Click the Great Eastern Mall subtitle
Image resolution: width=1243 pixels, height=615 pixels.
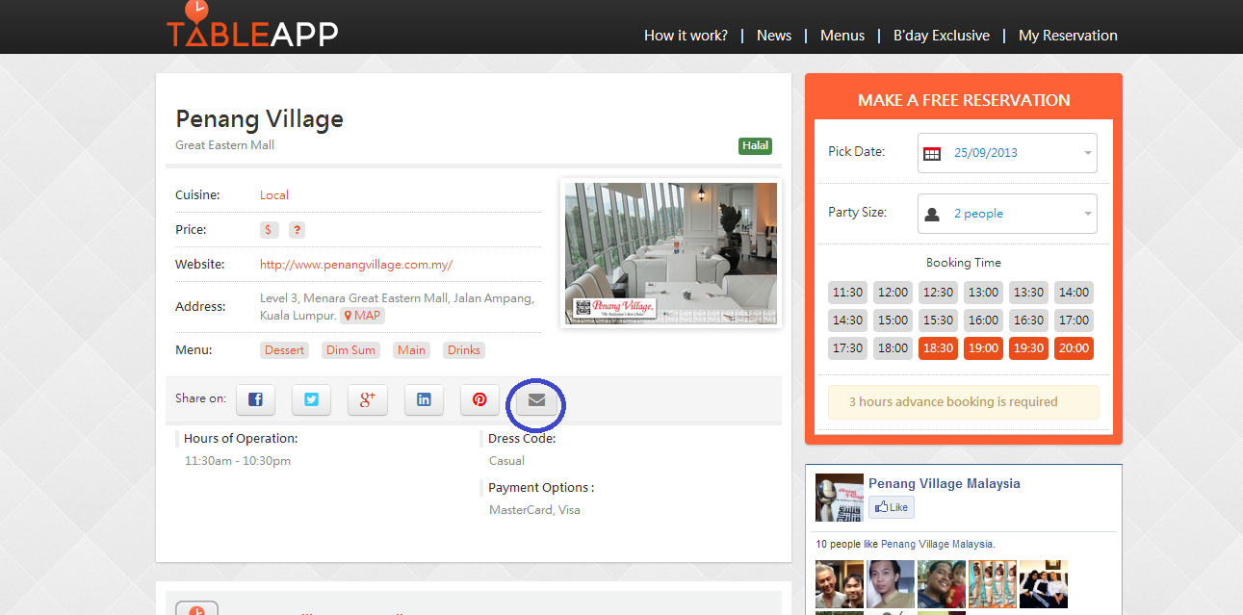click(x=224, y=145)
